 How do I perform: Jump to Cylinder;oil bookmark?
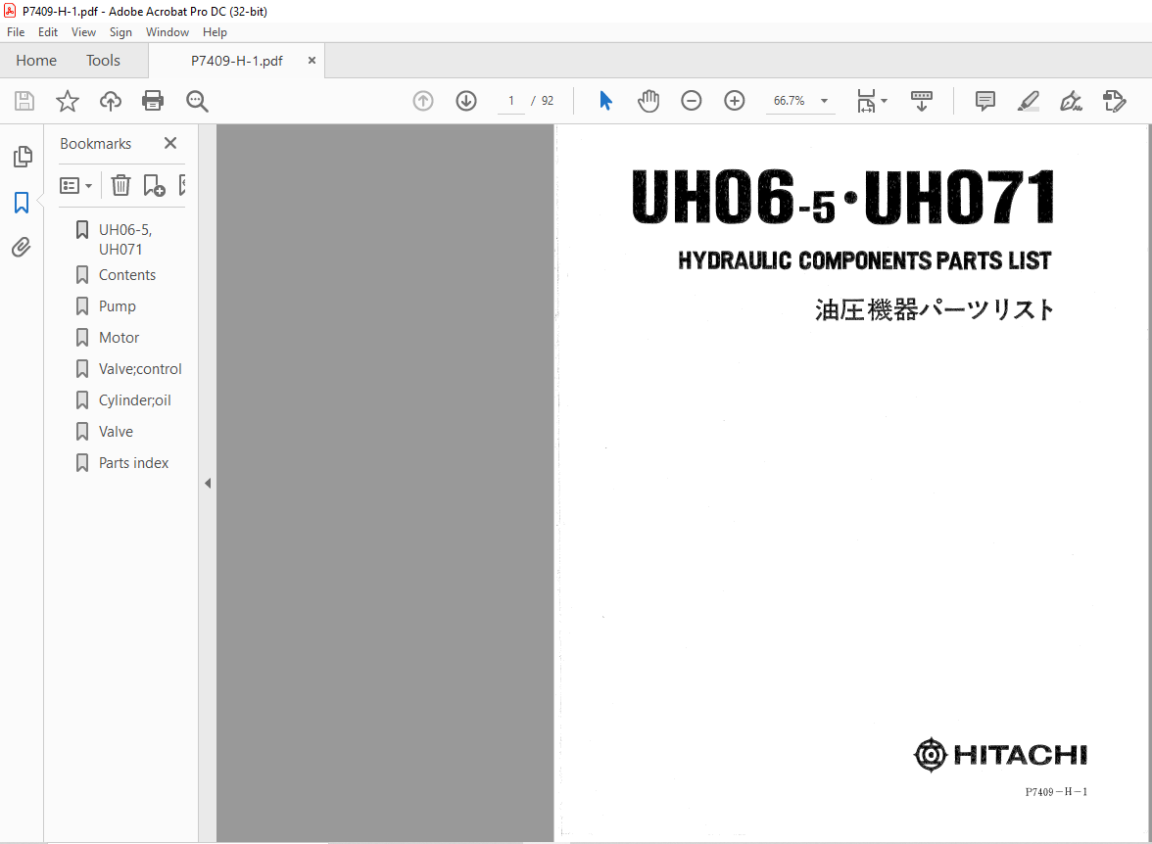pos(135,400)
